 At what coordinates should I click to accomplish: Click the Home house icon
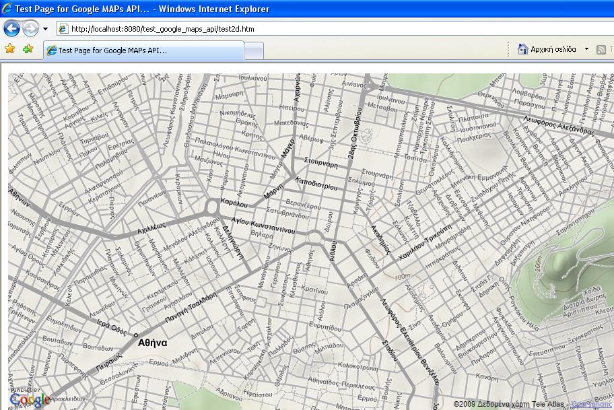522,49
